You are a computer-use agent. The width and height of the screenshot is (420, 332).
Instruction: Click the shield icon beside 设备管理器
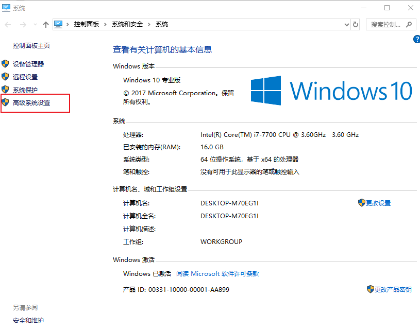[x=5, y=64]
